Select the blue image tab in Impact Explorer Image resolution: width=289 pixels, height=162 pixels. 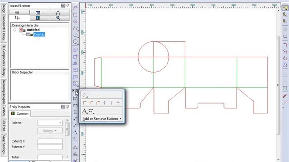[40, 18]
